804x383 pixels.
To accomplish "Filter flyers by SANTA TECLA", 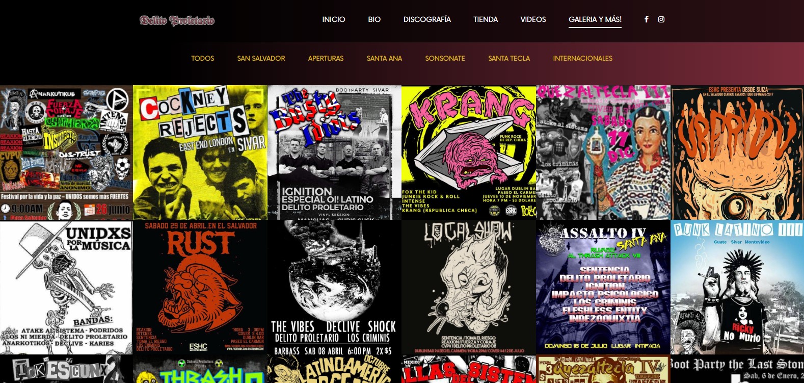I will coord(508,58).
